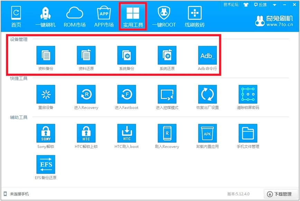
Task: Click the 下载管理 download manager button
Action: point(281,194)
